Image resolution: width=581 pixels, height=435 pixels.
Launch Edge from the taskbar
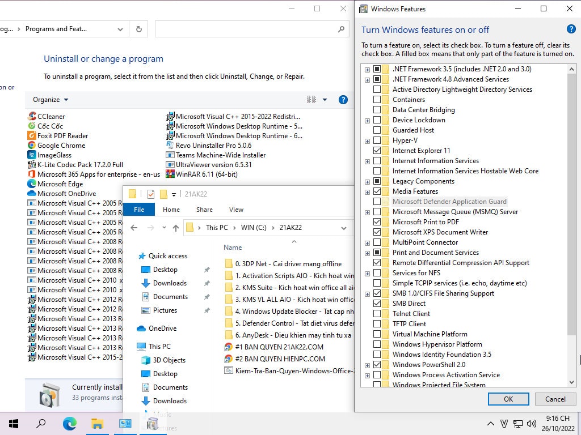click(x=69, y=423)
